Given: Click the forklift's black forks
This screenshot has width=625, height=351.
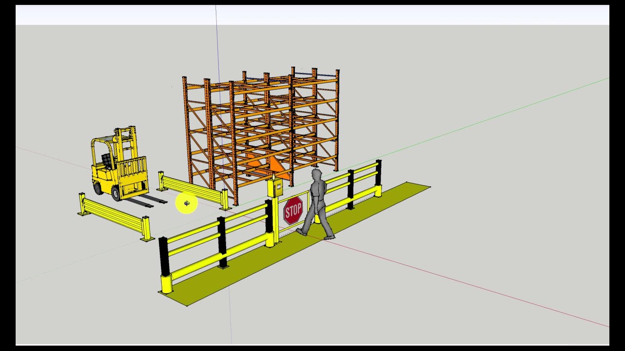Looking at the screenshot, I should [146, 201].
